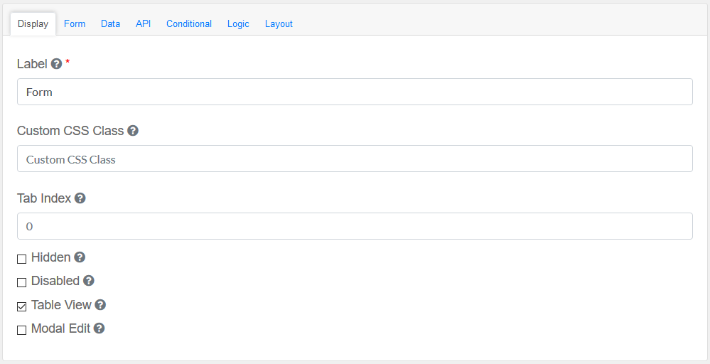This screenshot has height=364, width=710.
Task: Click the Label text field
Action: click(x=355, y=92)
